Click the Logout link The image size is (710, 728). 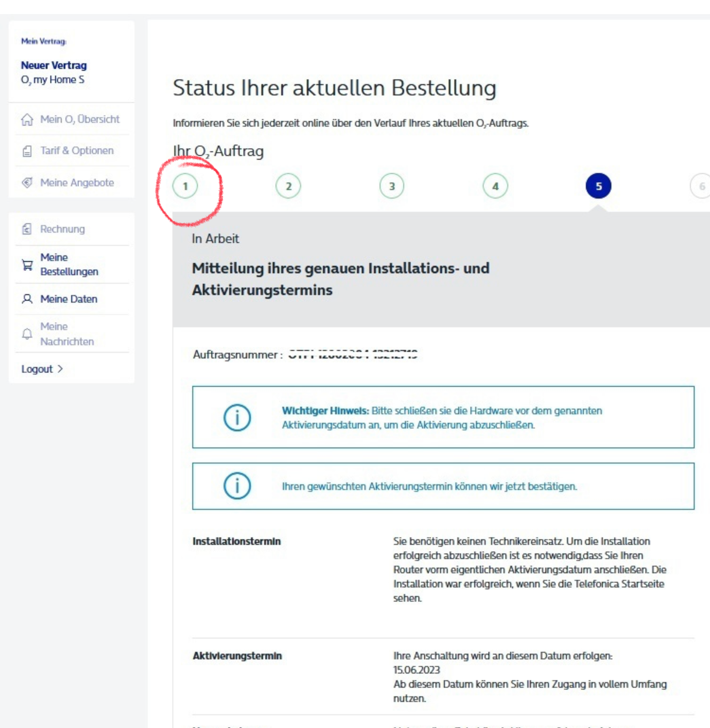[x=37, y=369]
